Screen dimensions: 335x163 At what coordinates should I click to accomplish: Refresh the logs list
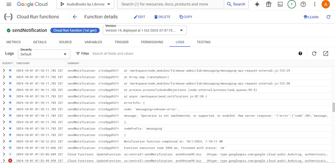tap(314, 53)
